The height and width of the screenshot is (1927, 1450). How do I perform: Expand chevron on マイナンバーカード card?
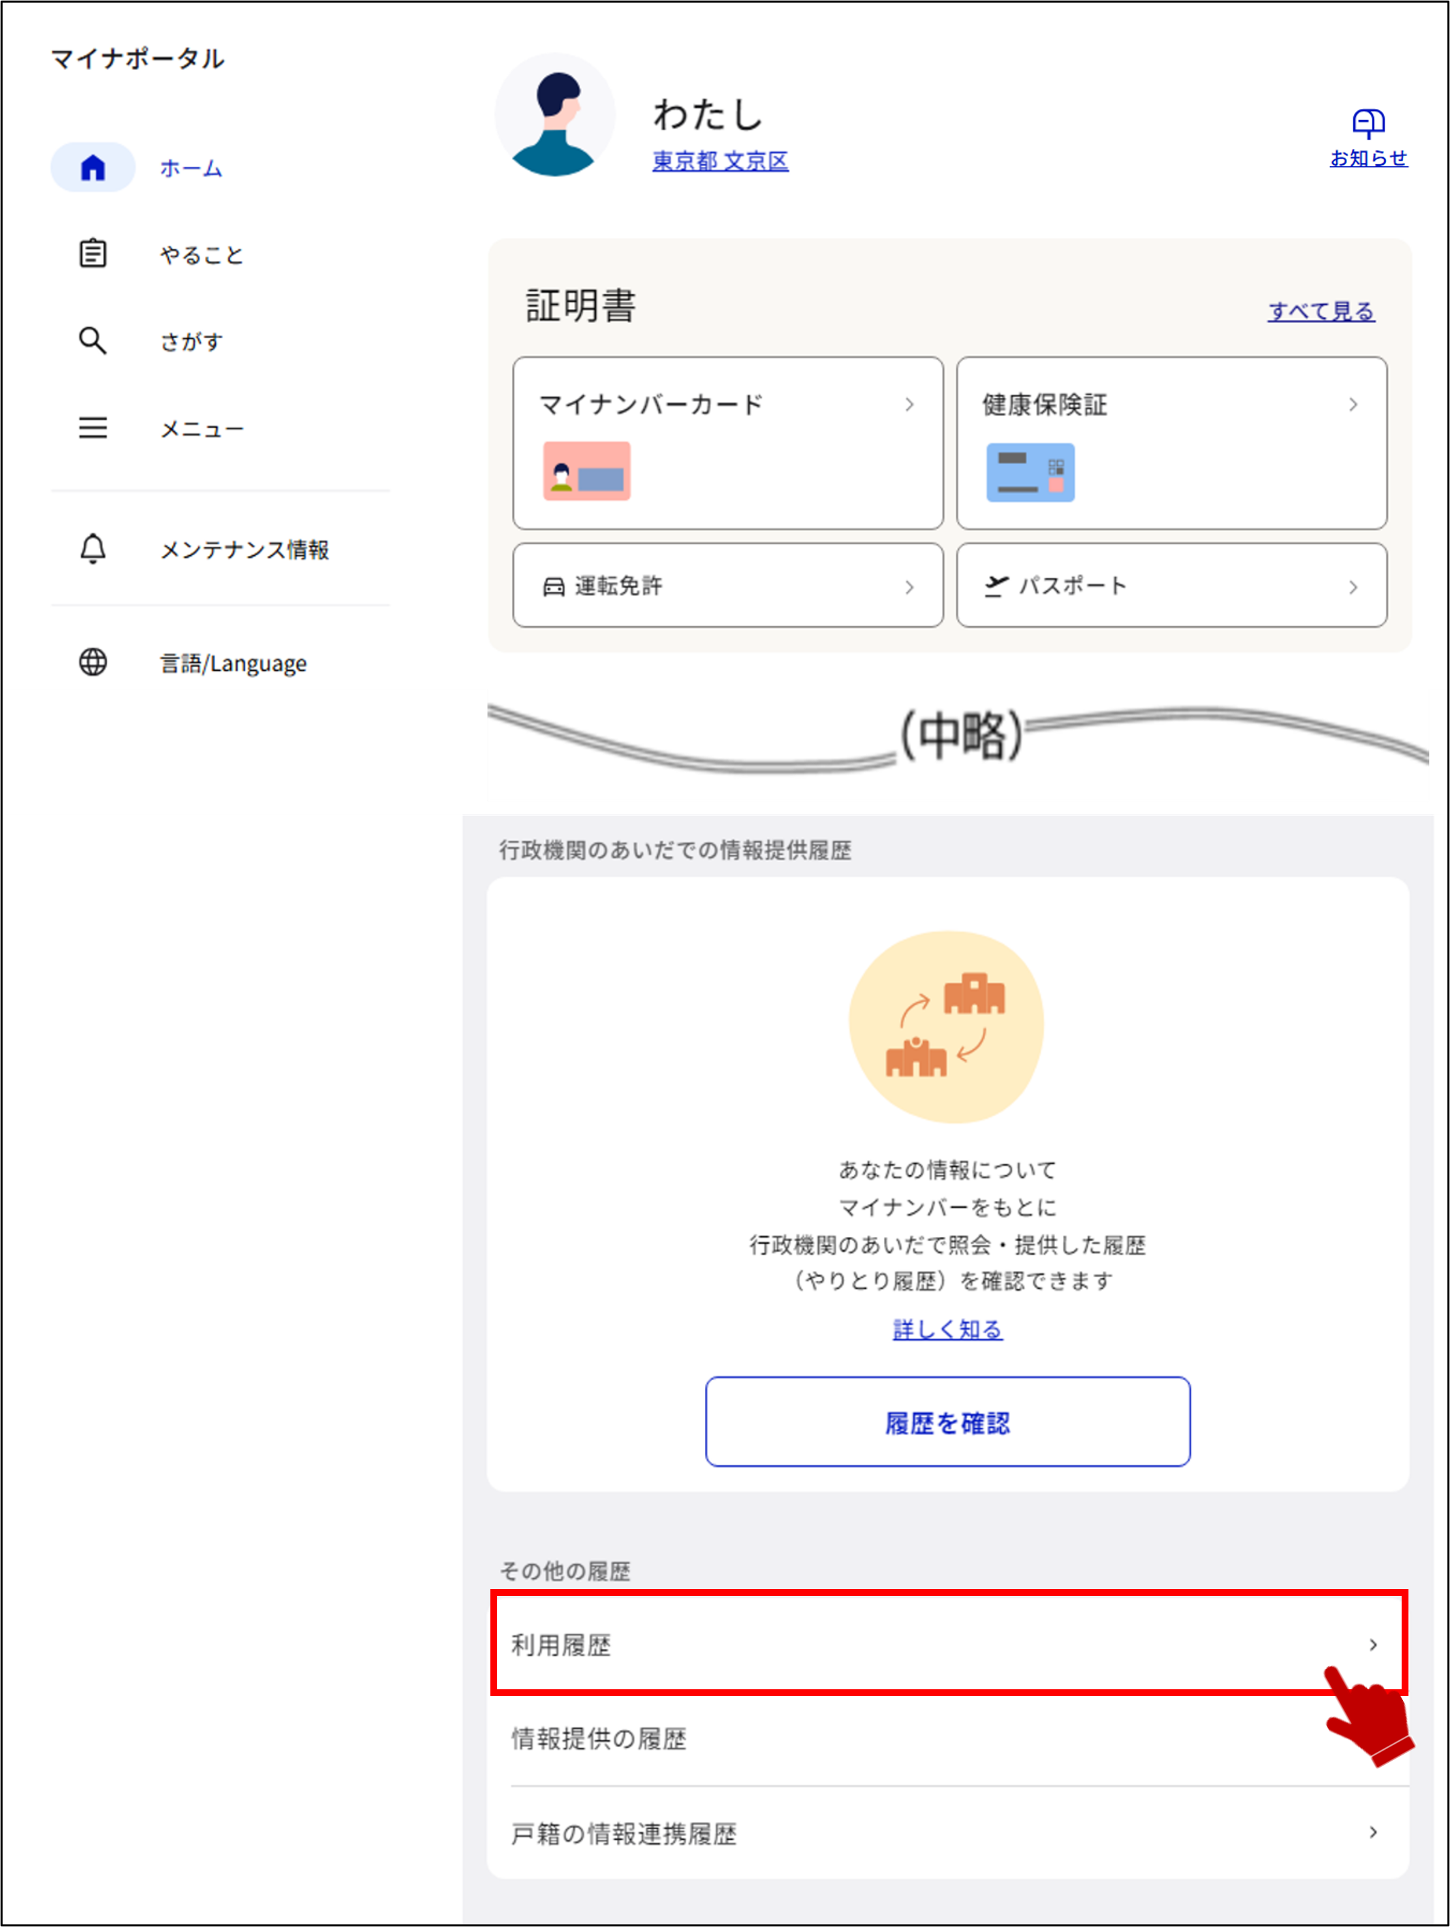(x=909, y=404)
